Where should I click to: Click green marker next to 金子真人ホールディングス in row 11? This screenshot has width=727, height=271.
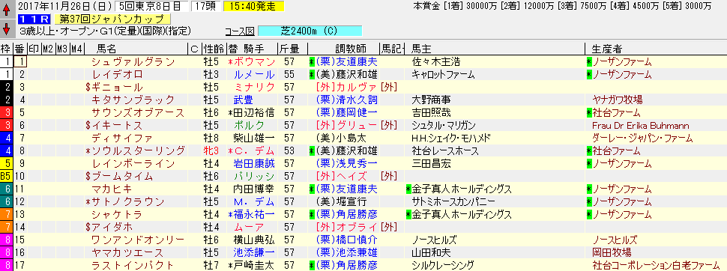pos(408,189)
